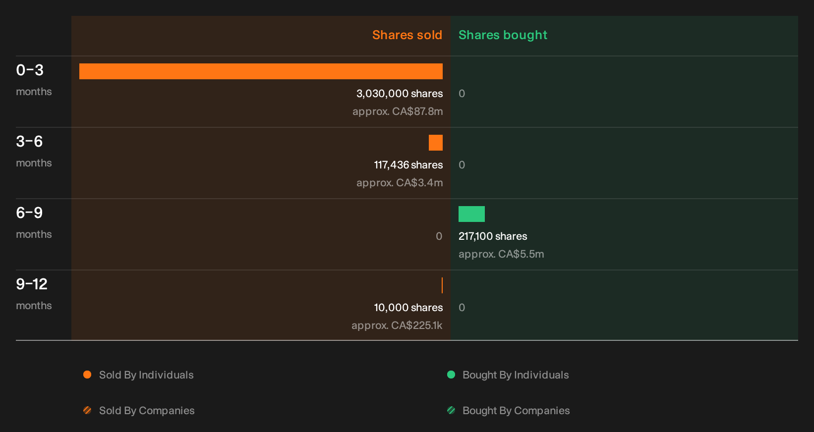Click the striped Sold By Companies legend icon
The image size is (814, 432).
tap(87, 410)
